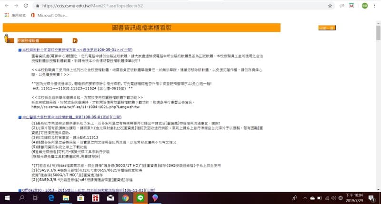This screenshot has height=204, width=381.
Task: Open the red gift box taskbar app
Action: click(x=96, y=198)
